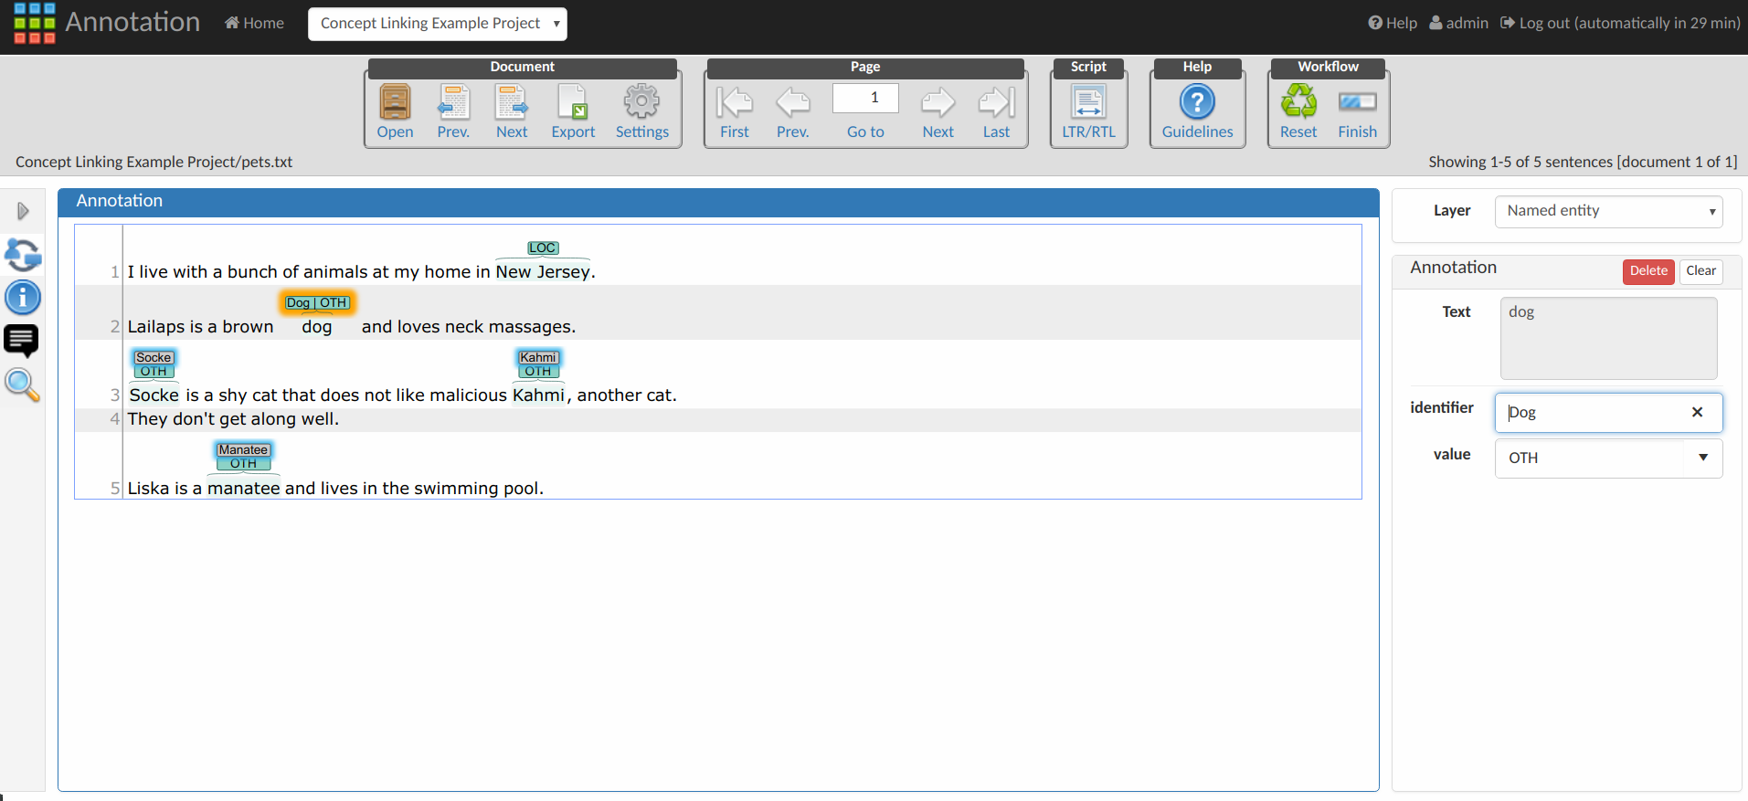The image size is (1748, 801).
Task: Open the value dropdown showing OTH
Action: pyautogui.click(x=1608, y=458)
